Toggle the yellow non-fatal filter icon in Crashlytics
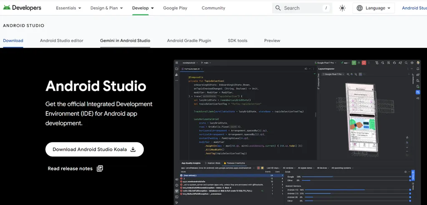This screenshot has height=205, width=427. (262, 168)
